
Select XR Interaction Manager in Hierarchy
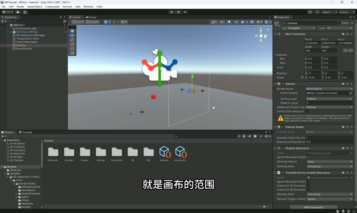(30, 35)
